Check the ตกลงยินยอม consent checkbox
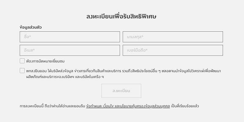244x122 pixels. (22, 71)
